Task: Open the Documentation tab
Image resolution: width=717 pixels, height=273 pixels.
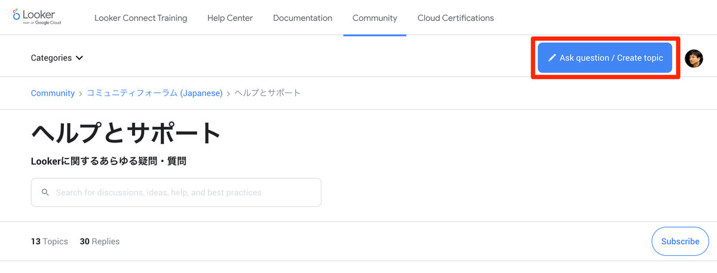Action: [302, 18]
